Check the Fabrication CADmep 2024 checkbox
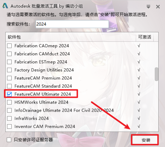165x147 pixels. click(x=9, y=46)
